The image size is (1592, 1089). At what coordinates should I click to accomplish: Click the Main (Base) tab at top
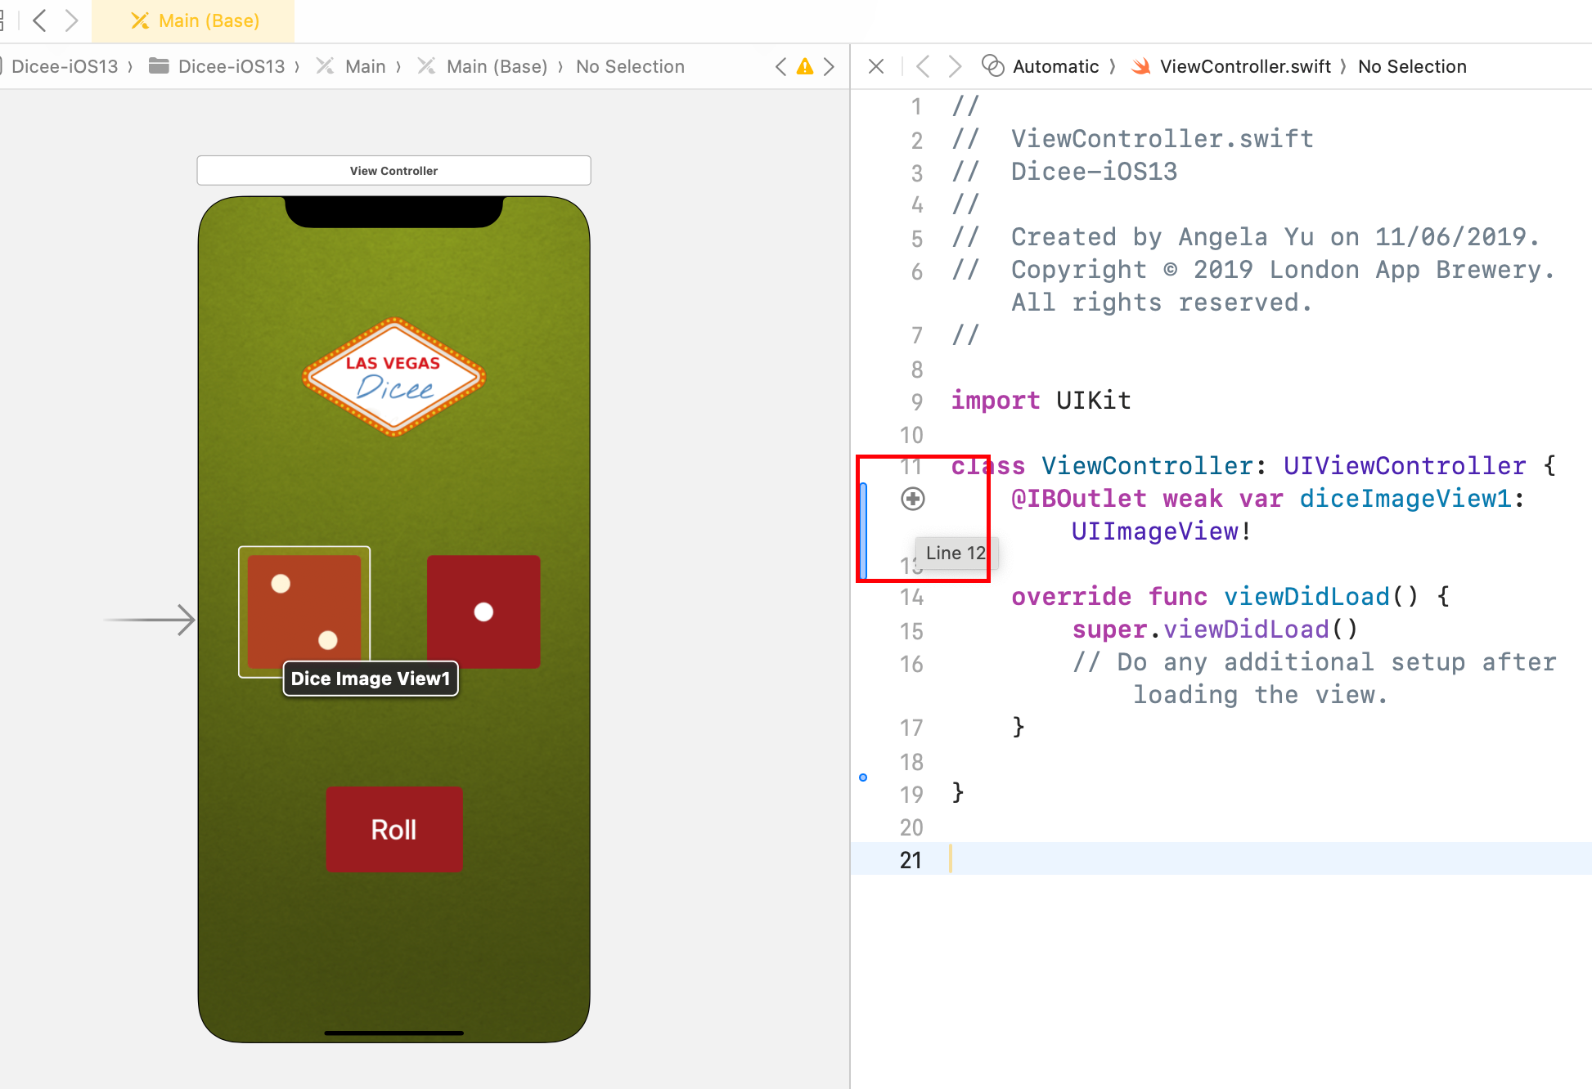pos(192,20)
